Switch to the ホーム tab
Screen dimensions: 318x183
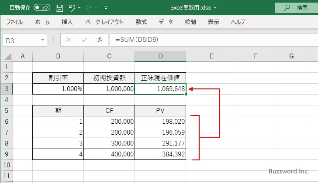pos(42,22)
